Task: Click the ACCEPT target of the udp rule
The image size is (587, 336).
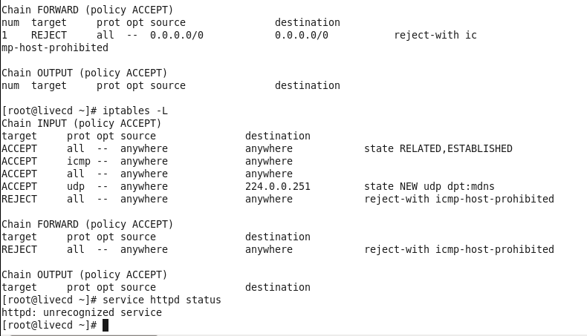Action: pos(19,186)
